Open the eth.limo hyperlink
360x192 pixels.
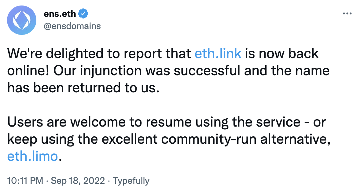pyautogui.click(x=32, y=157)
